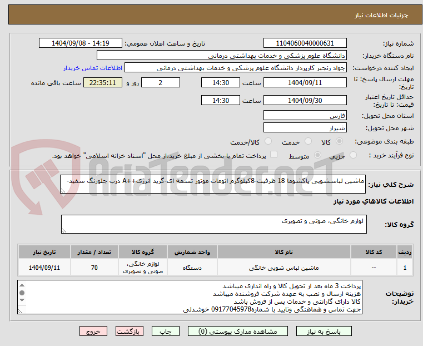
Task: Toggle the اسناد خزانه اسلامی payment checkbox
Action: pyautogui.click(x=274, y=155)
